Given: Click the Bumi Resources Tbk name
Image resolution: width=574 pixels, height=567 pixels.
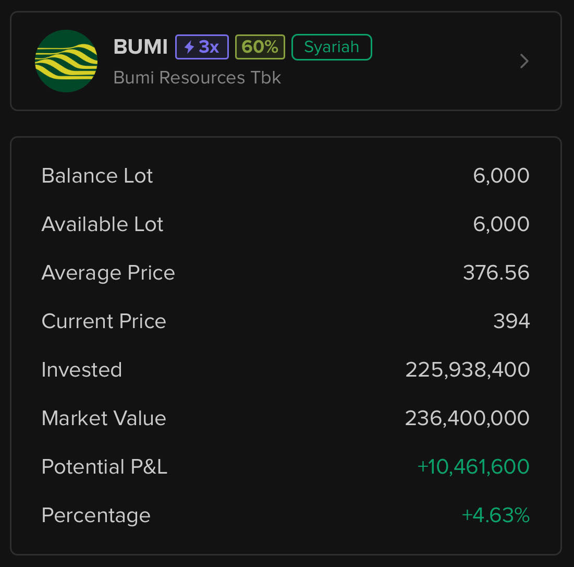Looking at the screenshot, I should coord(197,78).
